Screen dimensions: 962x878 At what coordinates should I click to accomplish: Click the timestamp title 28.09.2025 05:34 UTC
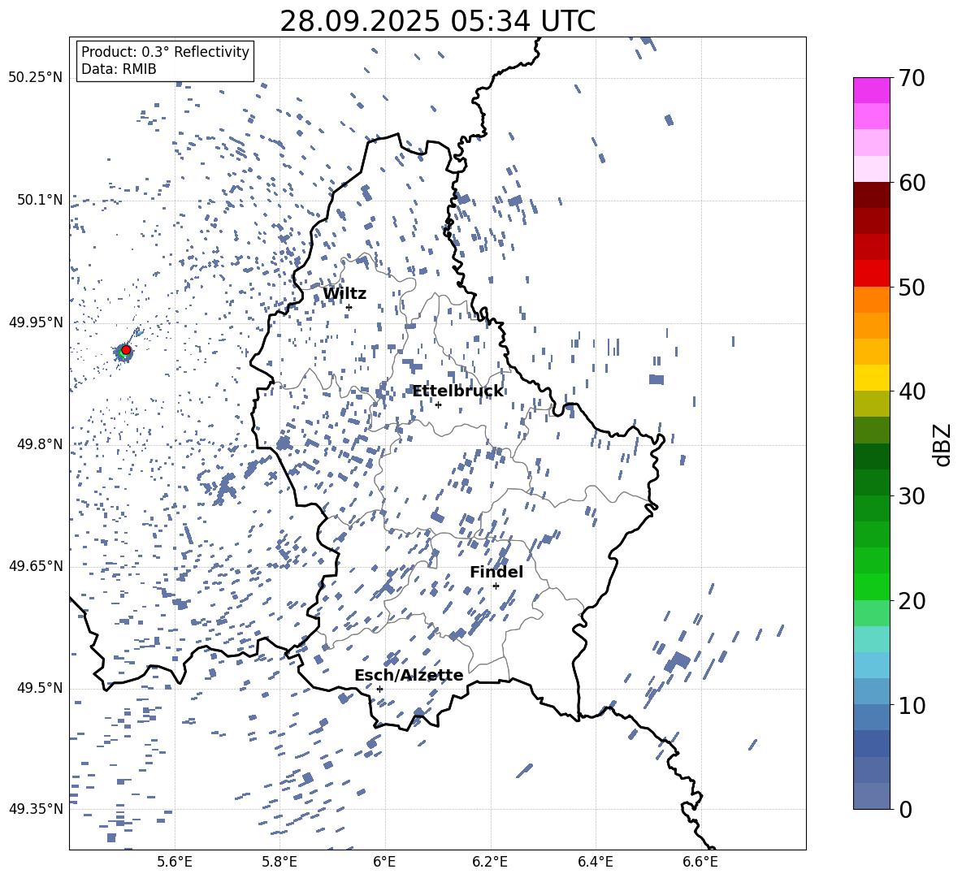click(437, 21)
